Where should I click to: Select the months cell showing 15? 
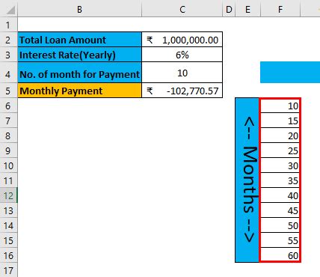[280, 121]
